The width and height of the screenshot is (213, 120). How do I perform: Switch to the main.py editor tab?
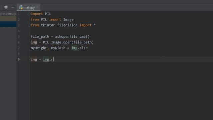click(x=28, y=7)
